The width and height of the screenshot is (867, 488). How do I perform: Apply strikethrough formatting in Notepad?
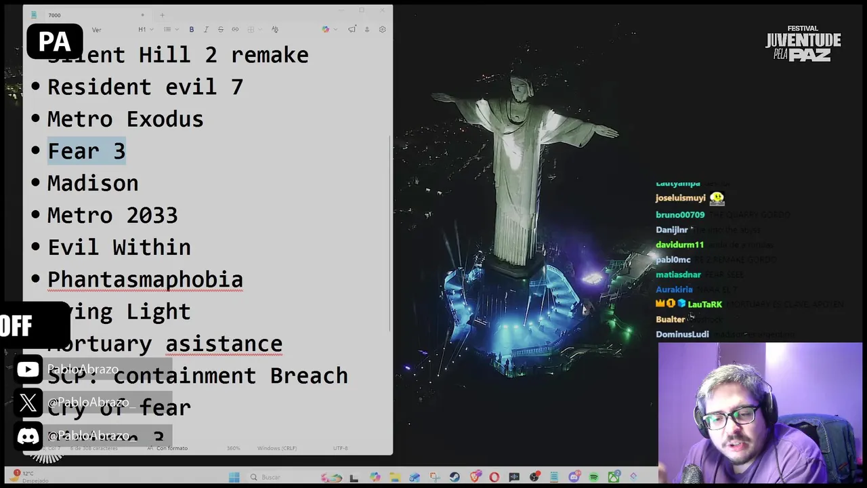click(x=221, y=29)
